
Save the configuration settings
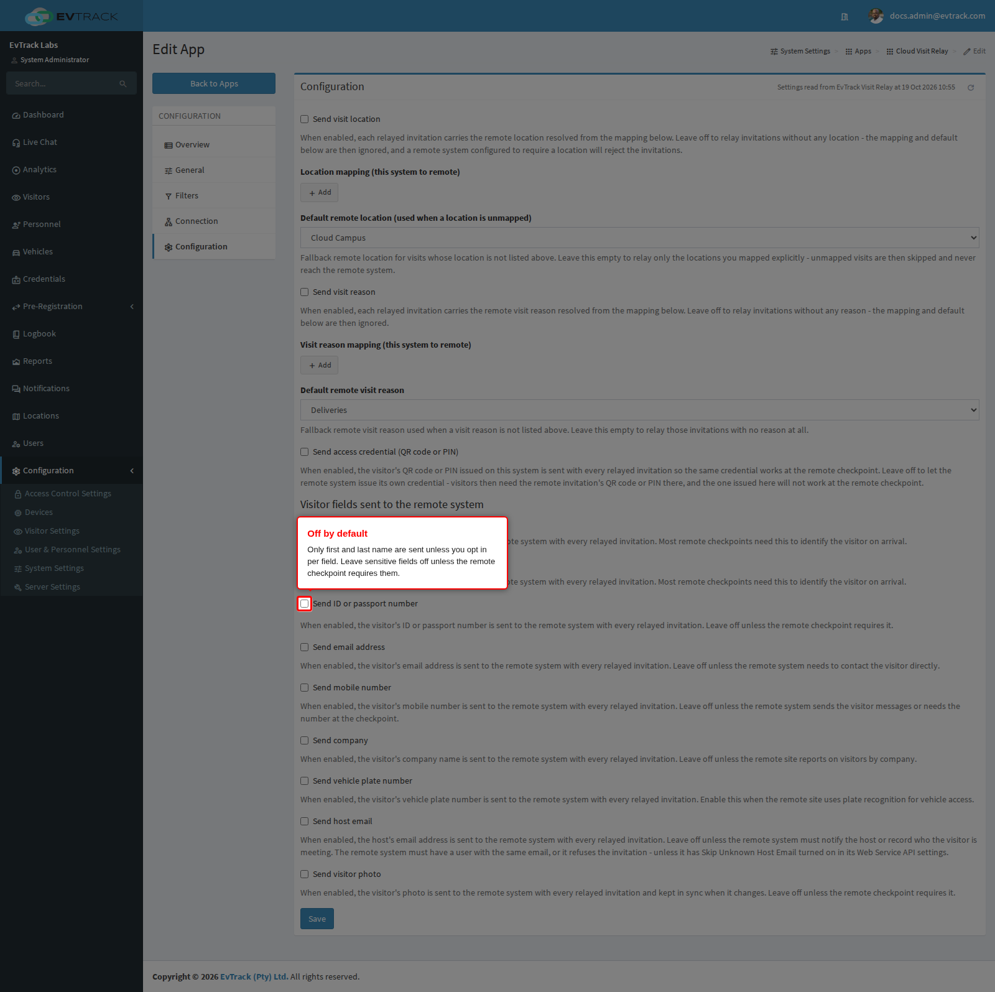point(317,919)
